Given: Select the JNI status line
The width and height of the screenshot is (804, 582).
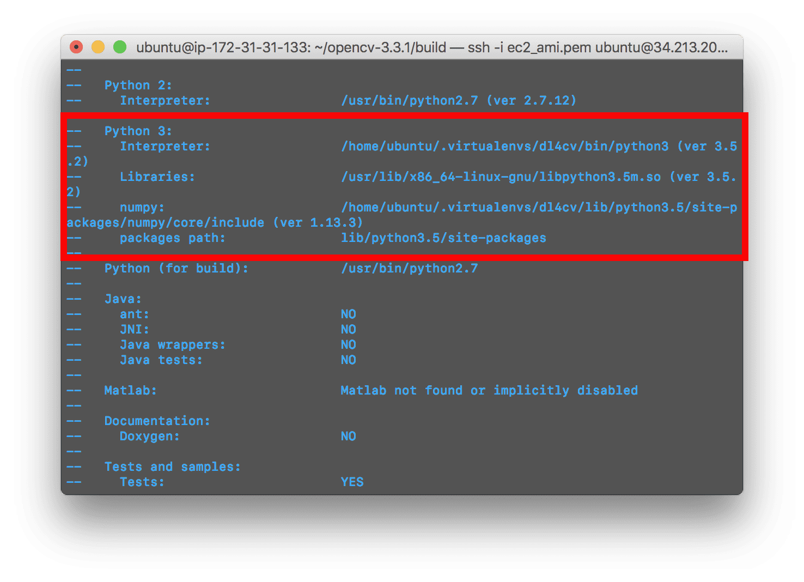Looking at the screenshot, I should pos(348,329).
